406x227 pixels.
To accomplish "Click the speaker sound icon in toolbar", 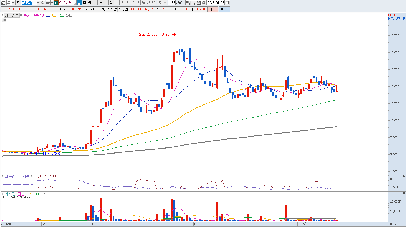I will pos(48,3).
